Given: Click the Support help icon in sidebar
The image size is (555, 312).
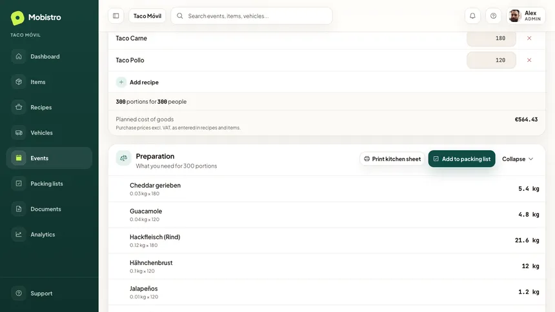Looking at the screenshot, I should 19,293.
